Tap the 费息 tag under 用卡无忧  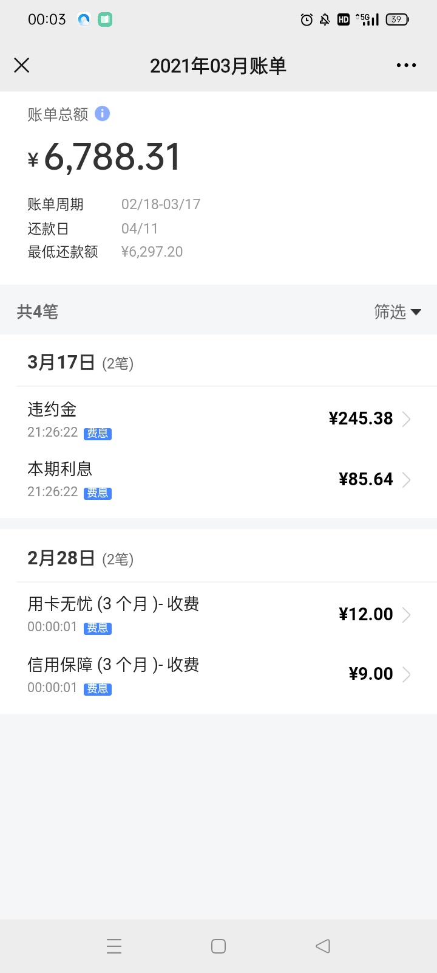(98, 628)
